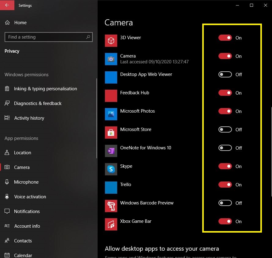Click the Microsoft Photos app icon
This screenshot has height=258, width=272.
pyautogui.click(x=111, y=114)
